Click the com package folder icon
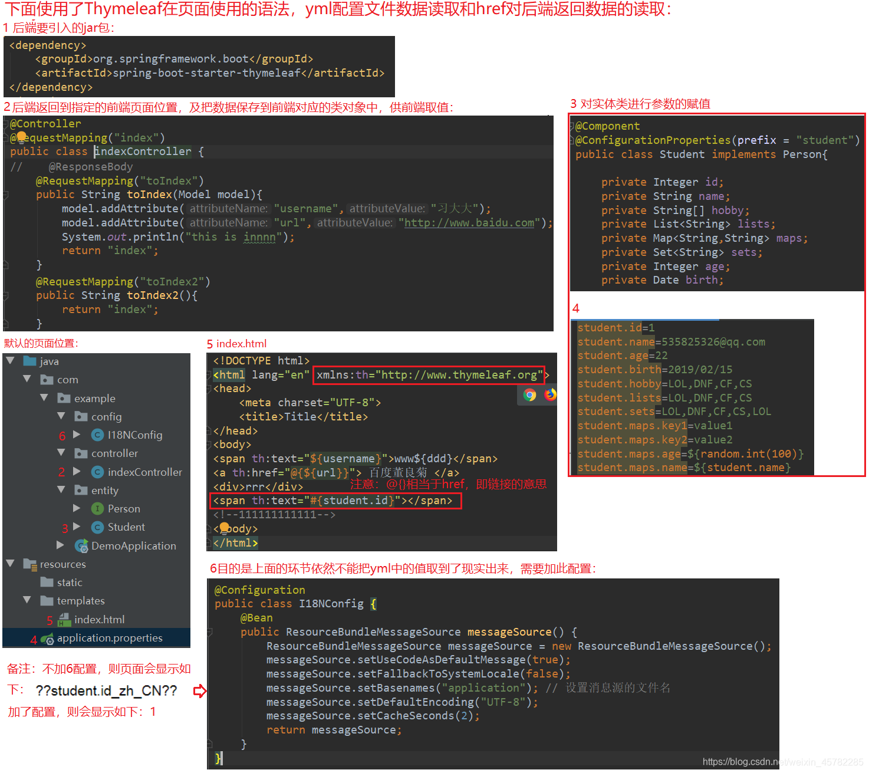 tap(47, 379)
